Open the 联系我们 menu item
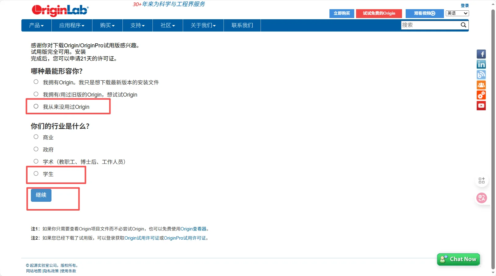This screenshot has height=276, width=496. tap(242, 25)
